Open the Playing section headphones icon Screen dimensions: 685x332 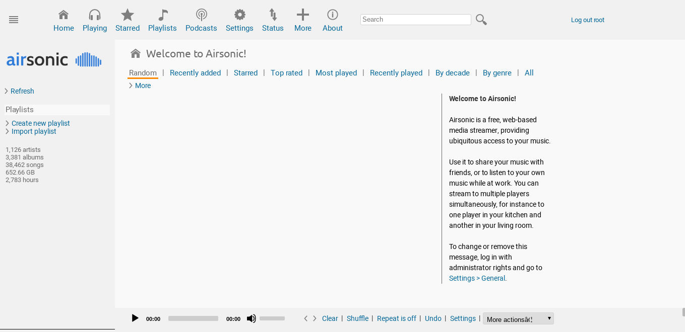(95, 14)
